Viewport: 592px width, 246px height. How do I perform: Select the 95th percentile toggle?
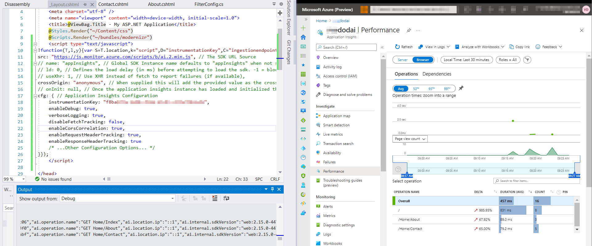tap(431, 89)
